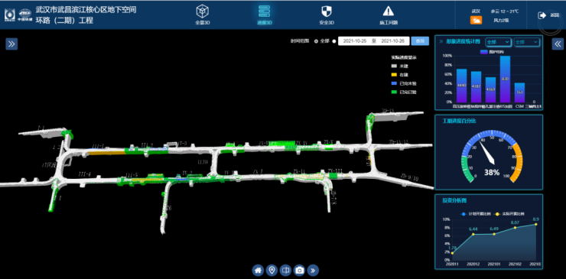The width and height of the screenshot is (566, 279).
Task: Expand the left side panel with double-chevron
Action: [x=11, y=44]
